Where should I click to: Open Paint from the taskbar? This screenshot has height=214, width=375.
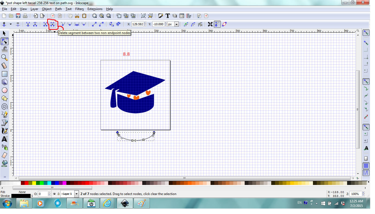coord(141,203)
